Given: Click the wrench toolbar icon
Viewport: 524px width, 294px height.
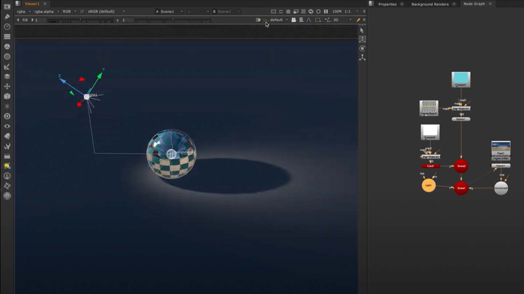Looking at the screenshot, I should click(7, 146).
